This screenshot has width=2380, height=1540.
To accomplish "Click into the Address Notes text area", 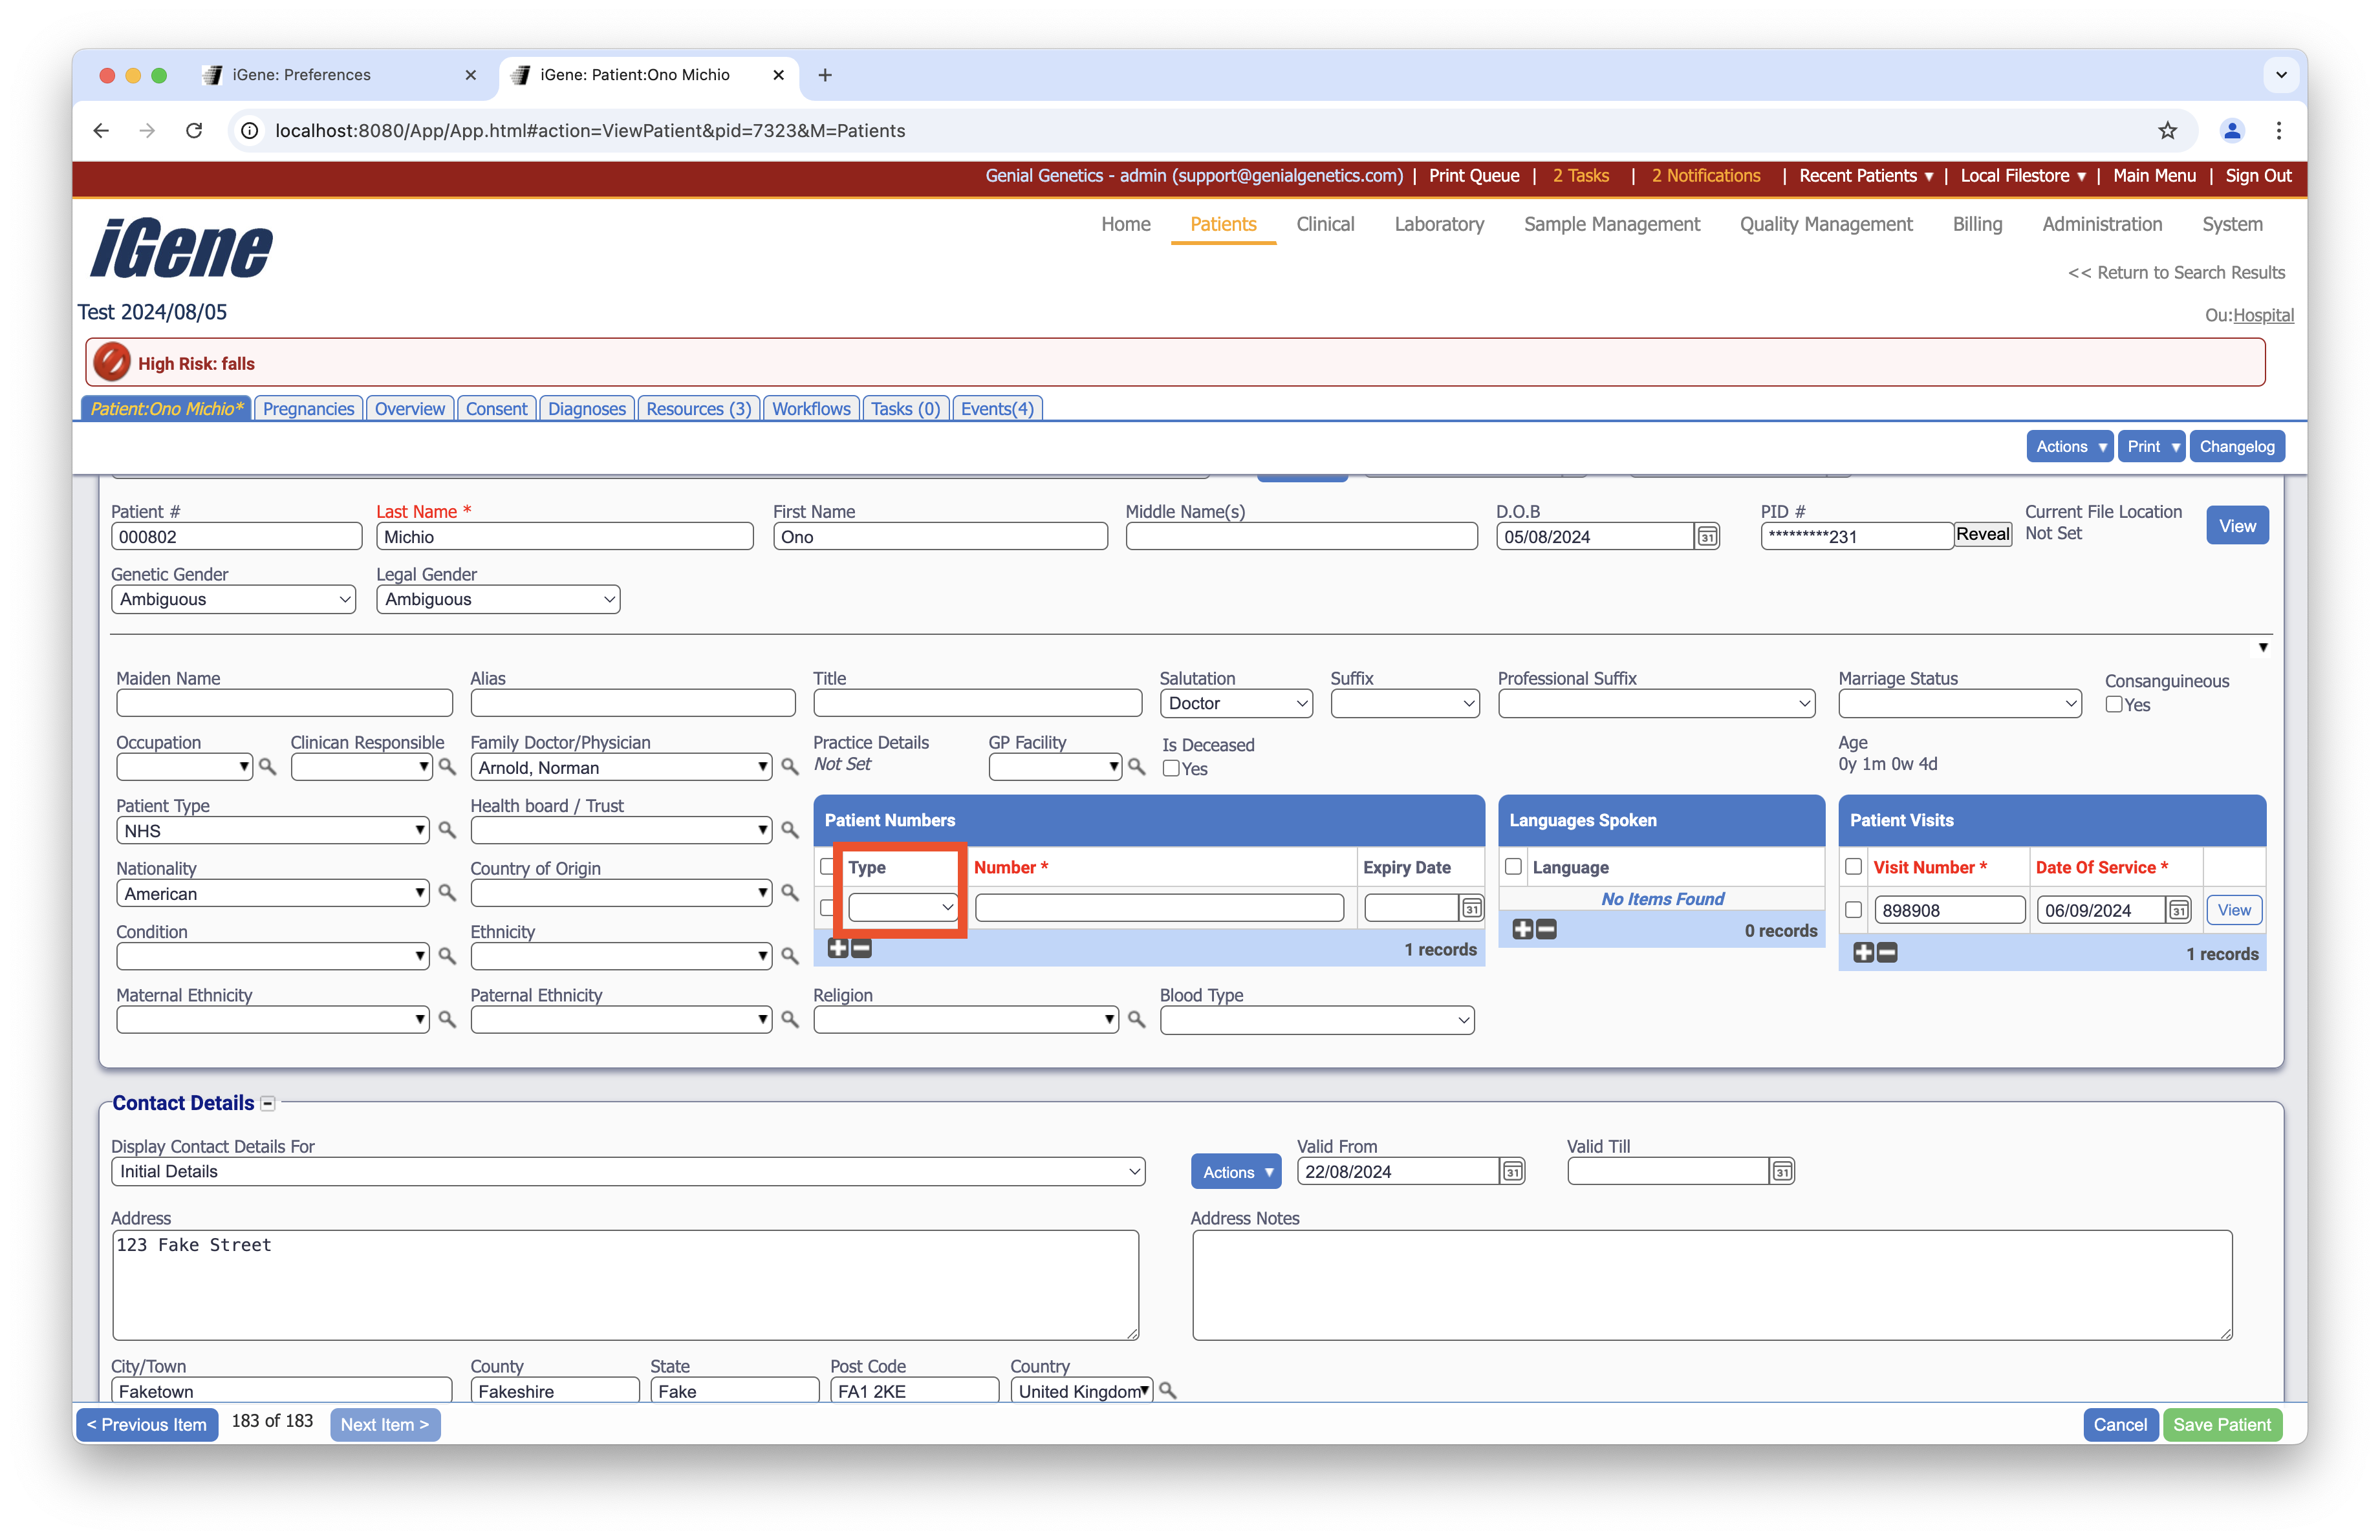I will [x=1711, y=1284].
